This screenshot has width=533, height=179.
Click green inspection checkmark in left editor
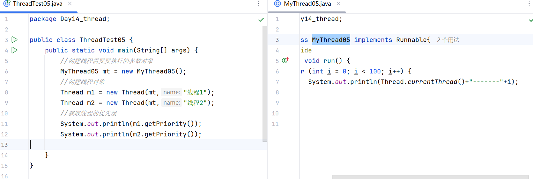point(261,20)
